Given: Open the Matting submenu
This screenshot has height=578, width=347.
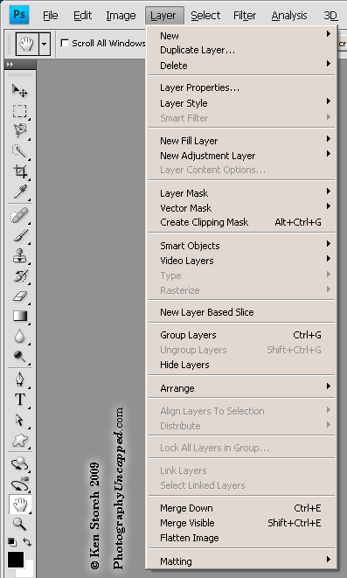Looking at the screenshot, I should (x=241, y=561).
